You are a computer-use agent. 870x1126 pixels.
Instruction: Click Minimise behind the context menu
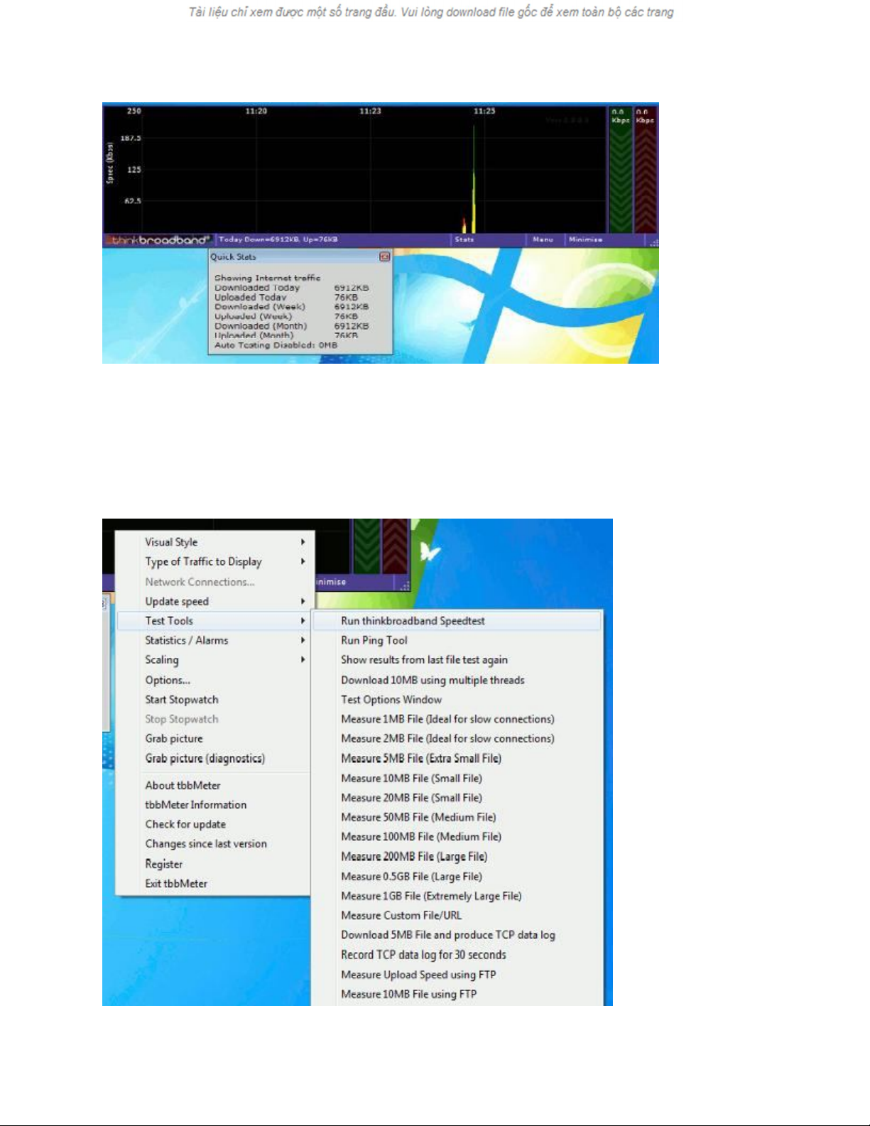tap(331, 582)
